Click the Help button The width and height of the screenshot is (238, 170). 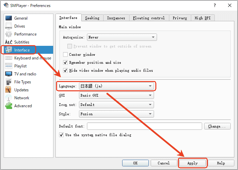click(x=221, y=163)
